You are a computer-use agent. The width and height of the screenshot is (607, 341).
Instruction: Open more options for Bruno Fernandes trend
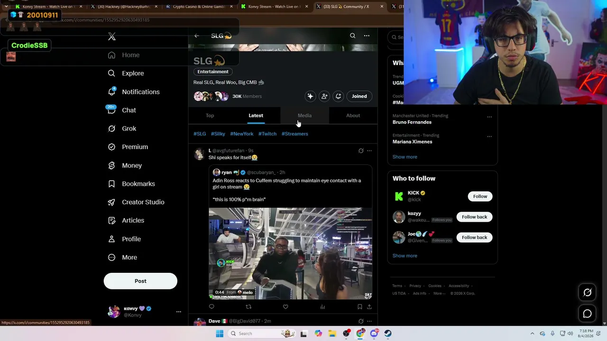point(489,117)
